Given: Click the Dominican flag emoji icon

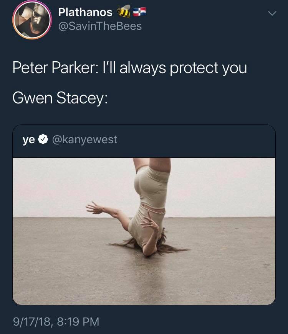Looking at the screenshot, I should click(x=139, y=12).
